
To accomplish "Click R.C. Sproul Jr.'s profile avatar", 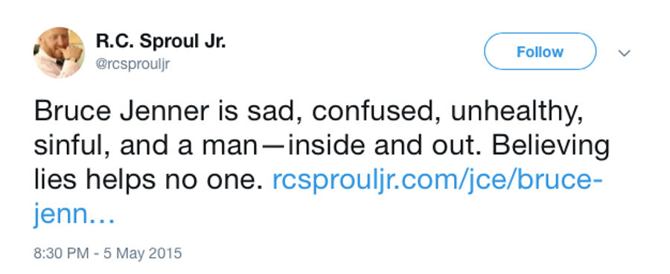I will click(59, 53).
